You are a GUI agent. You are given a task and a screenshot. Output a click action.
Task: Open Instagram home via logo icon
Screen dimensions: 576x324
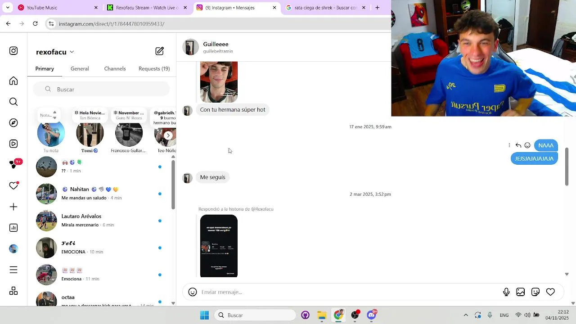click(13, 51)
